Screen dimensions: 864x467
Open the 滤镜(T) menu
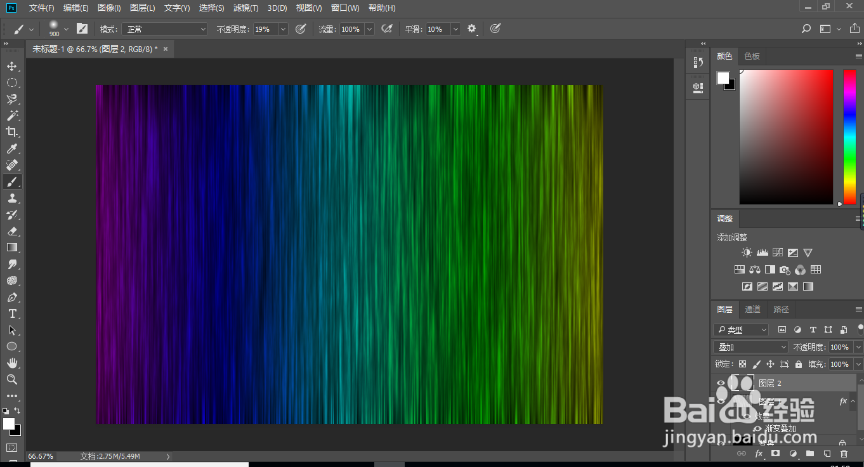tap(245, 8)
